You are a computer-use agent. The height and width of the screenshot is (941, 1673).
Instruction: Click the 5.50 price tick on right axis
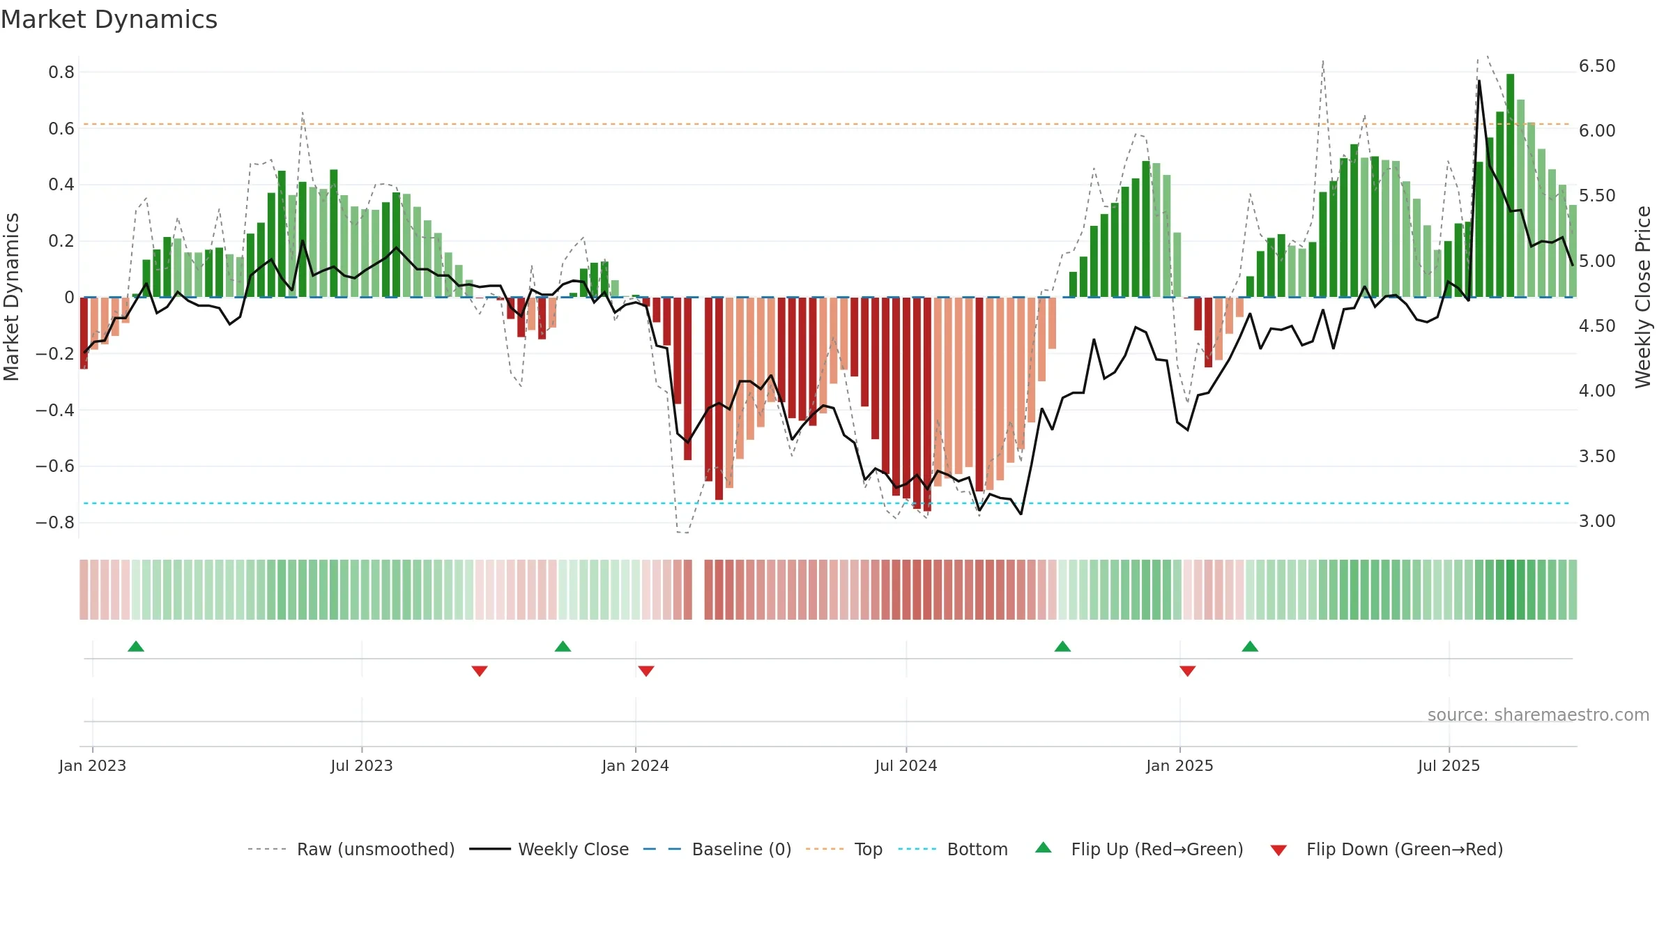point(1597,196)
